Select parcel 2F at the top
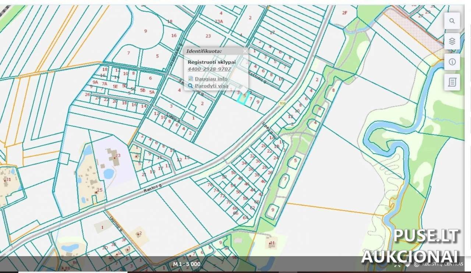 tap(344, 13)
